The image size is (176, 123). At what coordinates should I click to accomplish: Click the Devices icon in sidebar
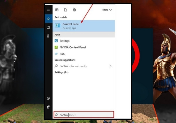pos(48,36)
